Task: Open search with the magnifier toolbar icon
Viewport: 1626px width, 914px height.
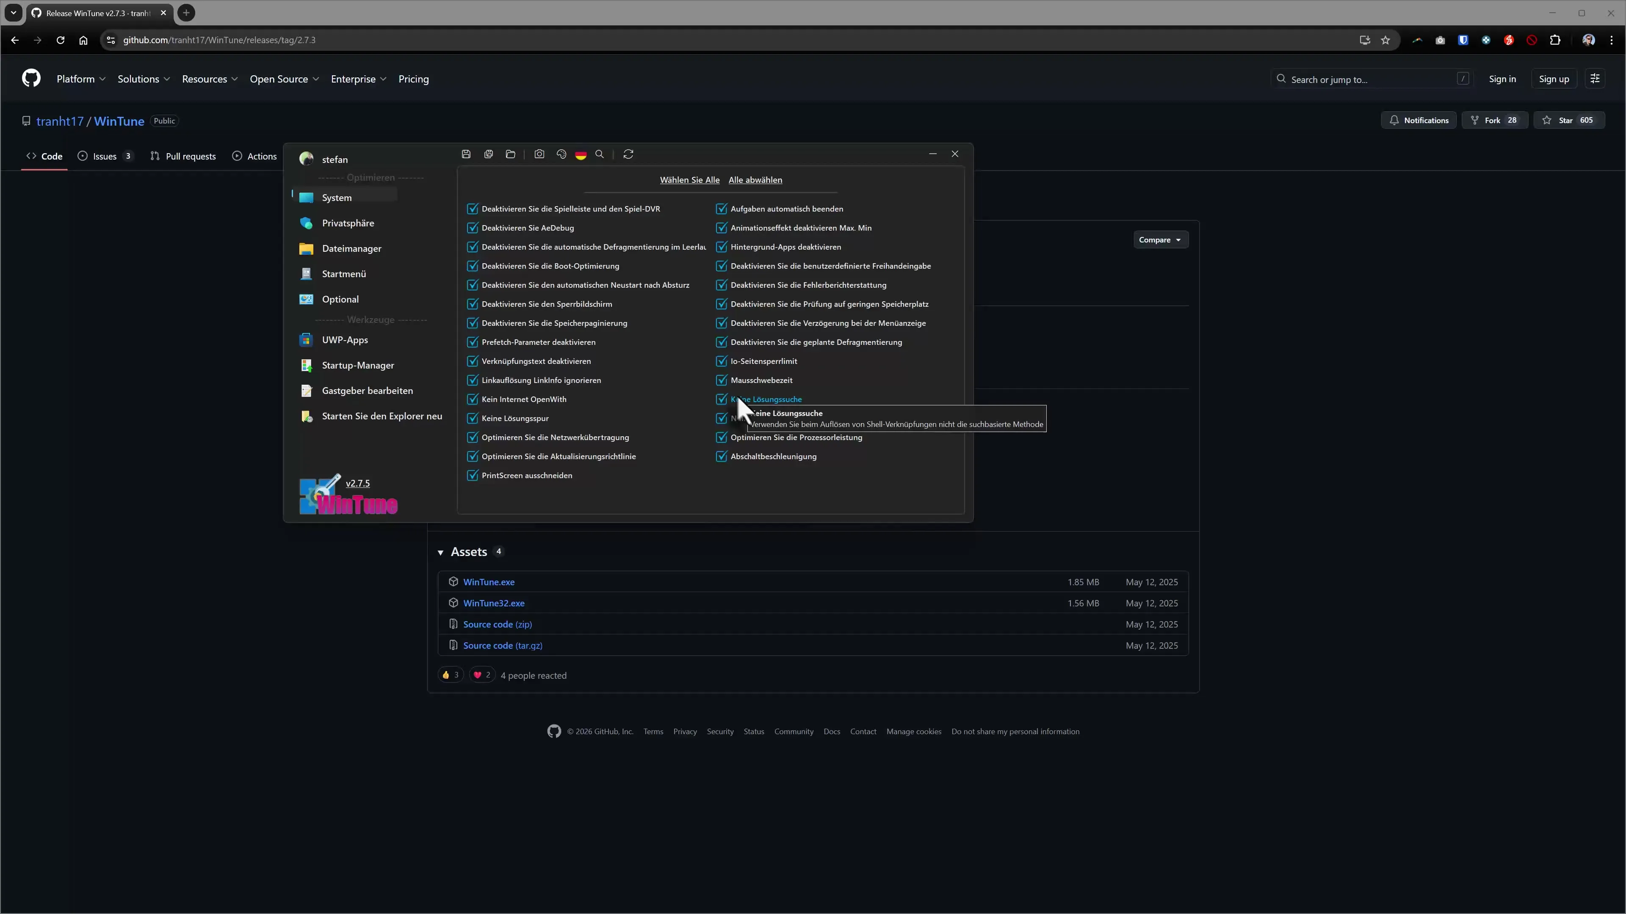Action: click(600, 154)
